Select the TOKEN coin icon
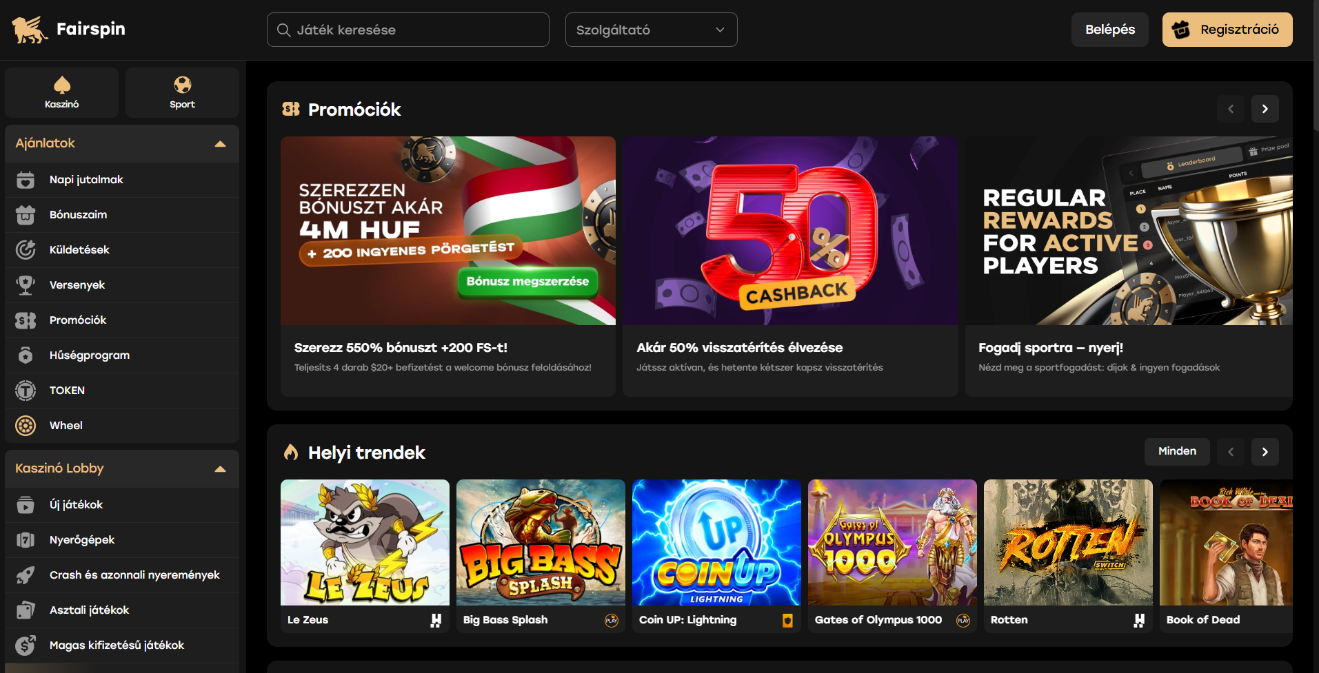This screenshot has width=1319, height=673. pyautogui.click(x=26, y=391)
